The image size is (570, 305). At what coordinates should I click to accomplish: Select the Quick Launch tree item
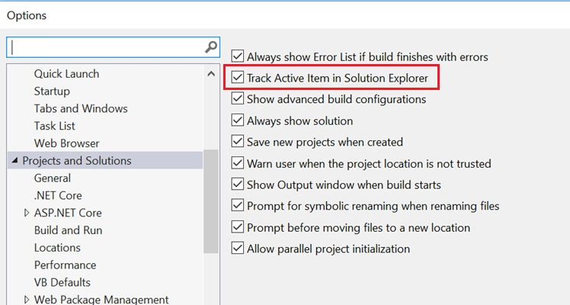click(x=66, y=74)
